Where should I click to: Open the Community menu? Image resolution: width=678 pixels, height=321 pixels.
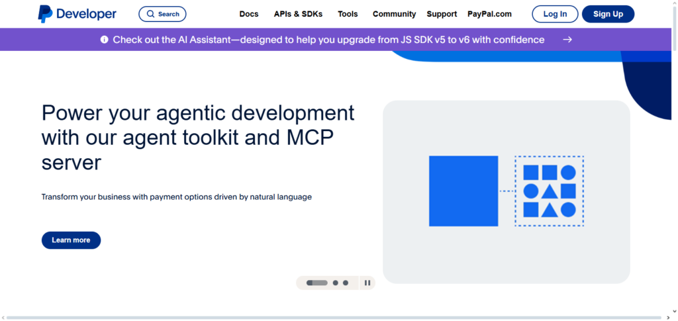395,14
